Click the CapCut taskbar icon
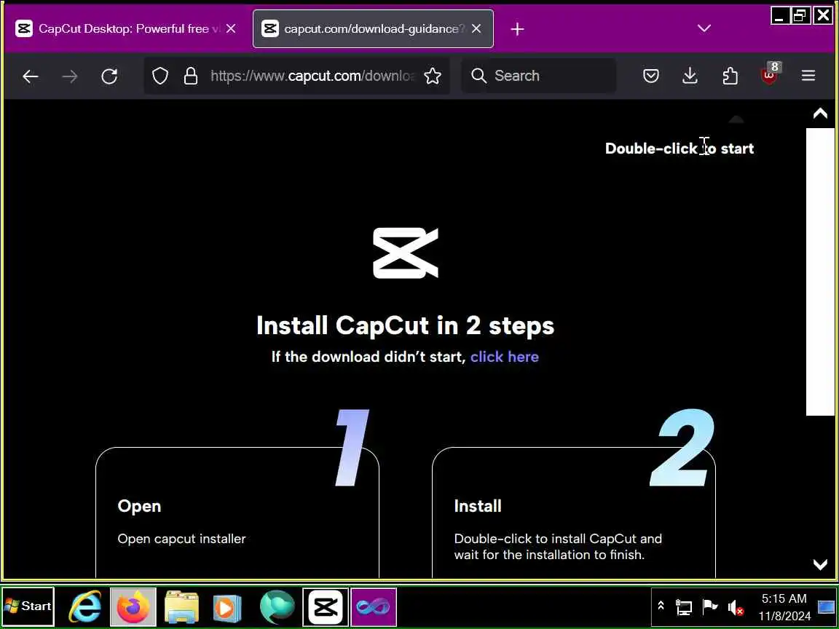Screen dimensions: 839x629 (x=326, y=607)
